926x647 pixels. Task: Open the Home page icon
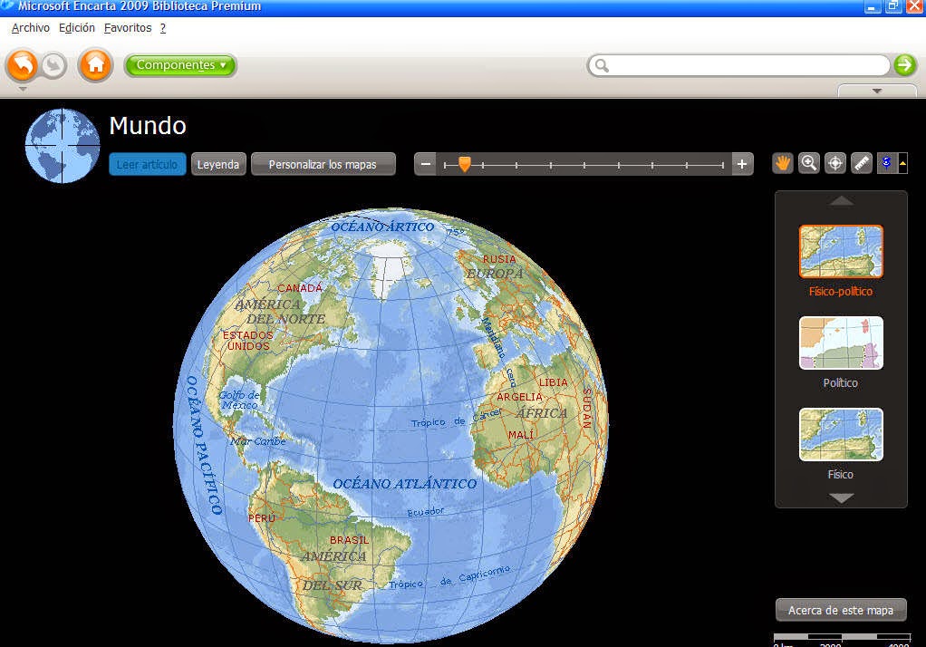96,65
